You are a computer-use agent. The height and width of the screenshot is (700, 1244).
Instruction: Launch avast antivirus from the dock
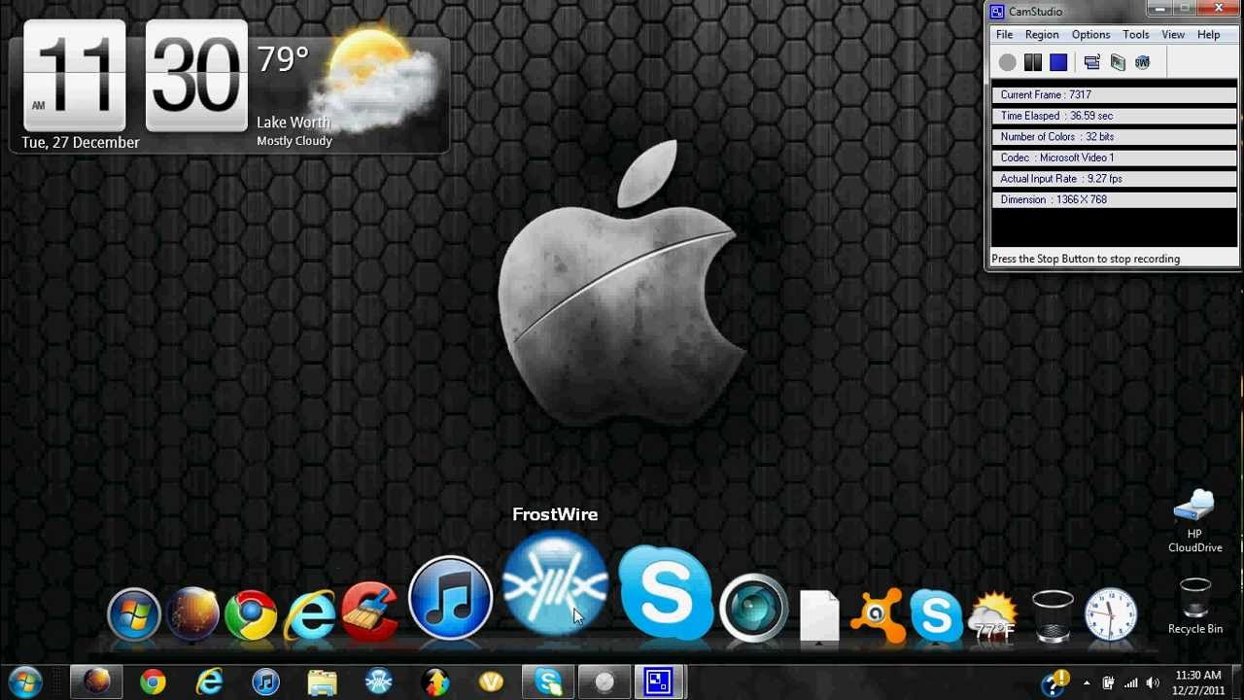878,615
